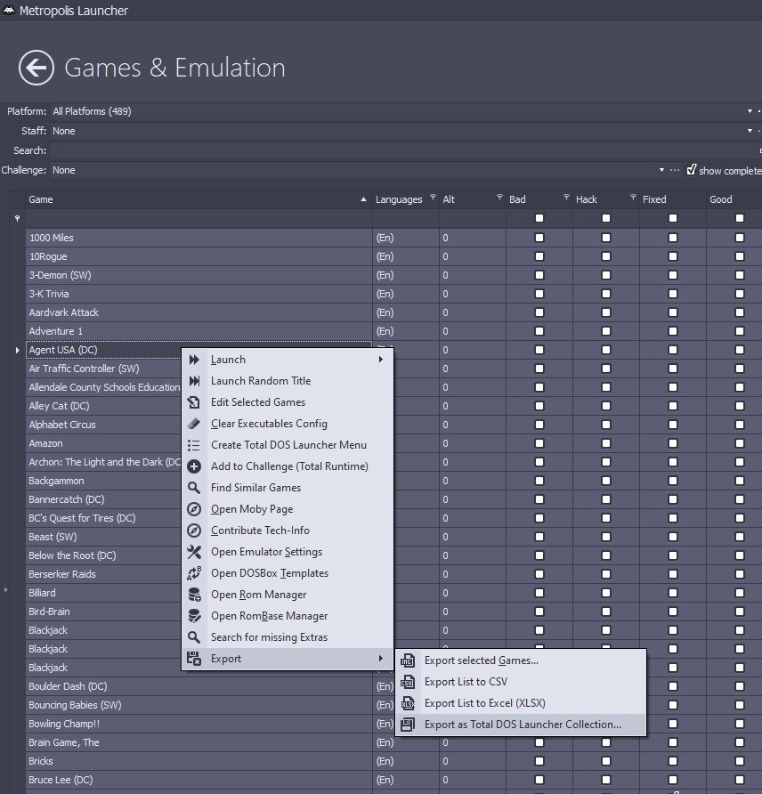Click the floppy icon for Total DOS Launcher Collection

(408, 725)
